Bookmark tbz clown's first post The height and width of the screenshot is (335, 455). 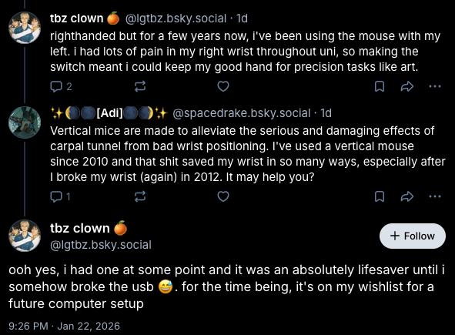click(380, 86)
